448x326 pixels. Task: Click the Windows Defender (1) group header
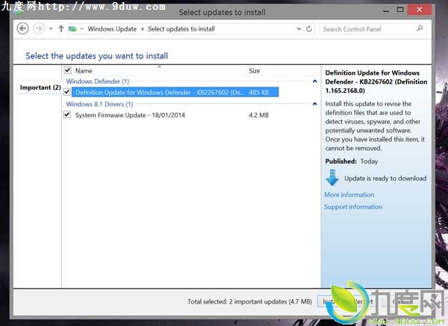click(x=97, y=81)
